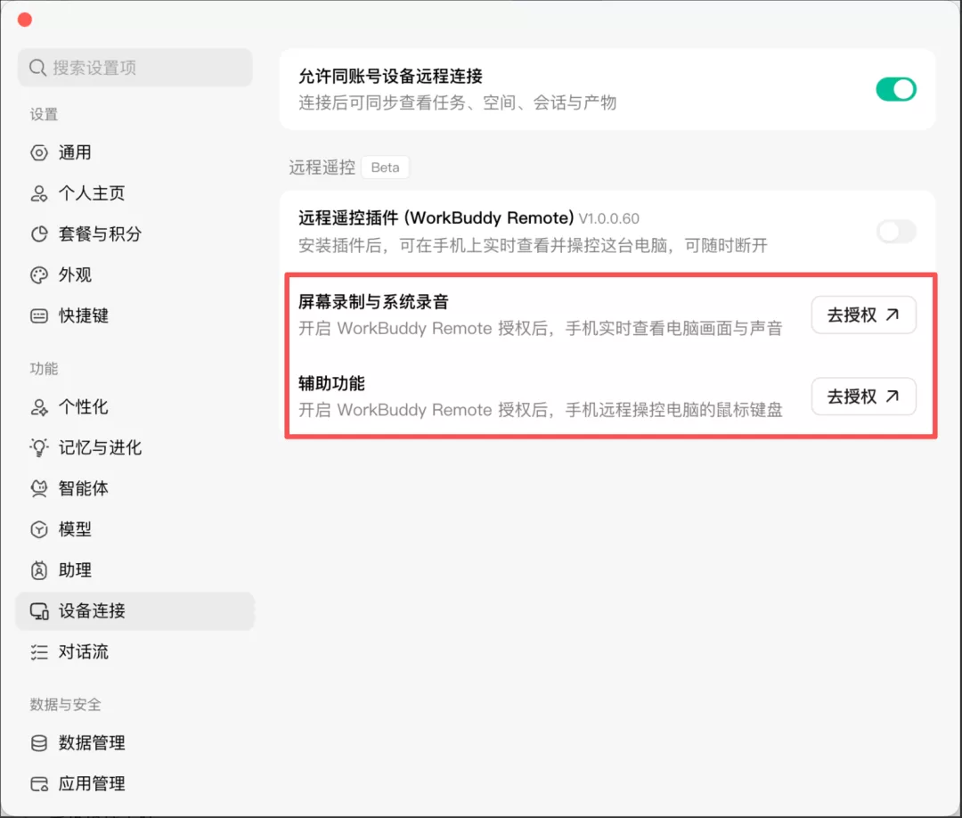The width and height of the screenshot is (962, 818).
Task: Click the 套餐与积分 pie icon
Action: tap(38, 233)
